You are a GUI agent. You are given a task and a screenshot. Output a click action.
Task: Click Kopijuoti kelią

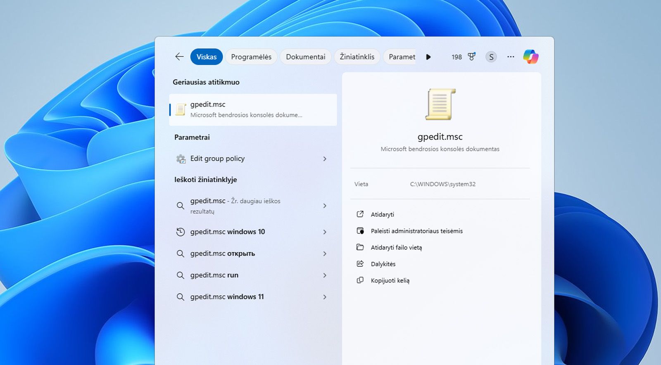[x=390, y=280]
